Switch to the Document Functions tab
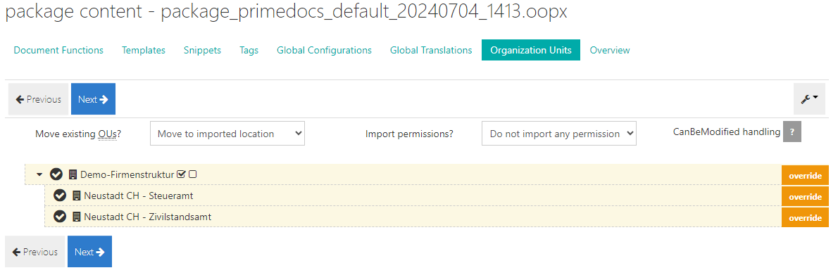This screenshot has height=275, width=838. pos(58,50)
